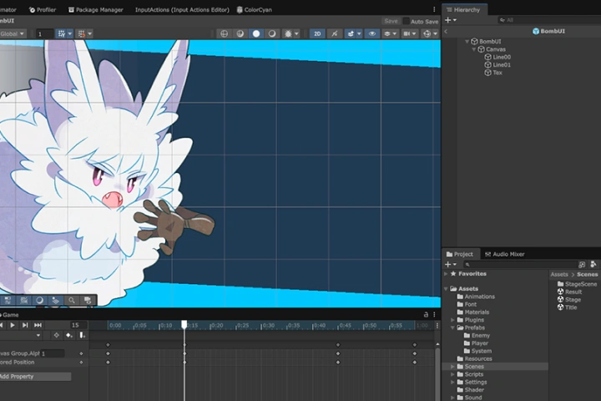Enable the Auto Save checkbox
The image size is (601, 401).
[406, 21]
